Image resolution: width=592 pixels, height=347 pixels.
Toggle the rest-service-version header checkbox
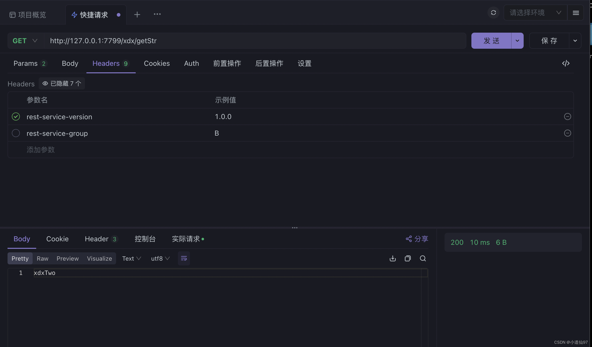[x=16, y=117]
